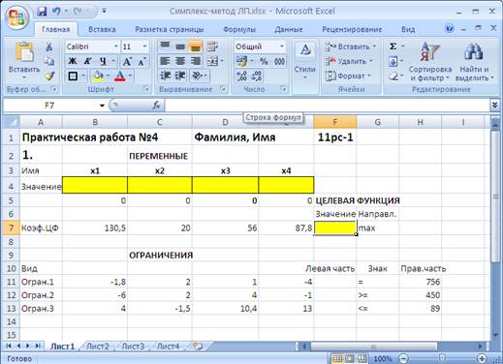
Task: Switch to the Формулы tab
Action: tap(239, 29)
